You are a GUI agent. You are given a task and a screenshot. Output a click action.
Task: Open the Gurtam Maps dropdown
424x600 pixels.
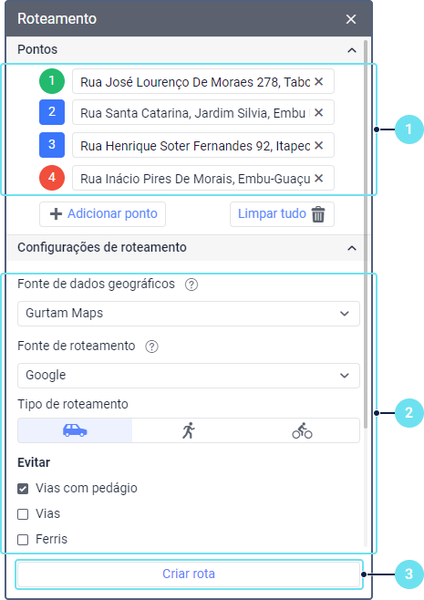[x=188, y=314]
